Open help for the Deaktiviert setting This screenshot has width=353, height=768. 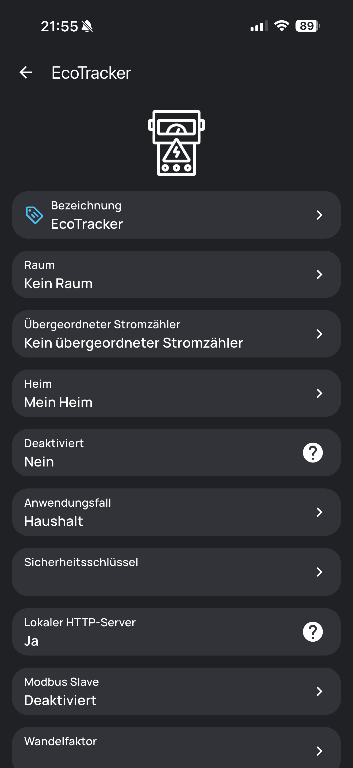313,453
